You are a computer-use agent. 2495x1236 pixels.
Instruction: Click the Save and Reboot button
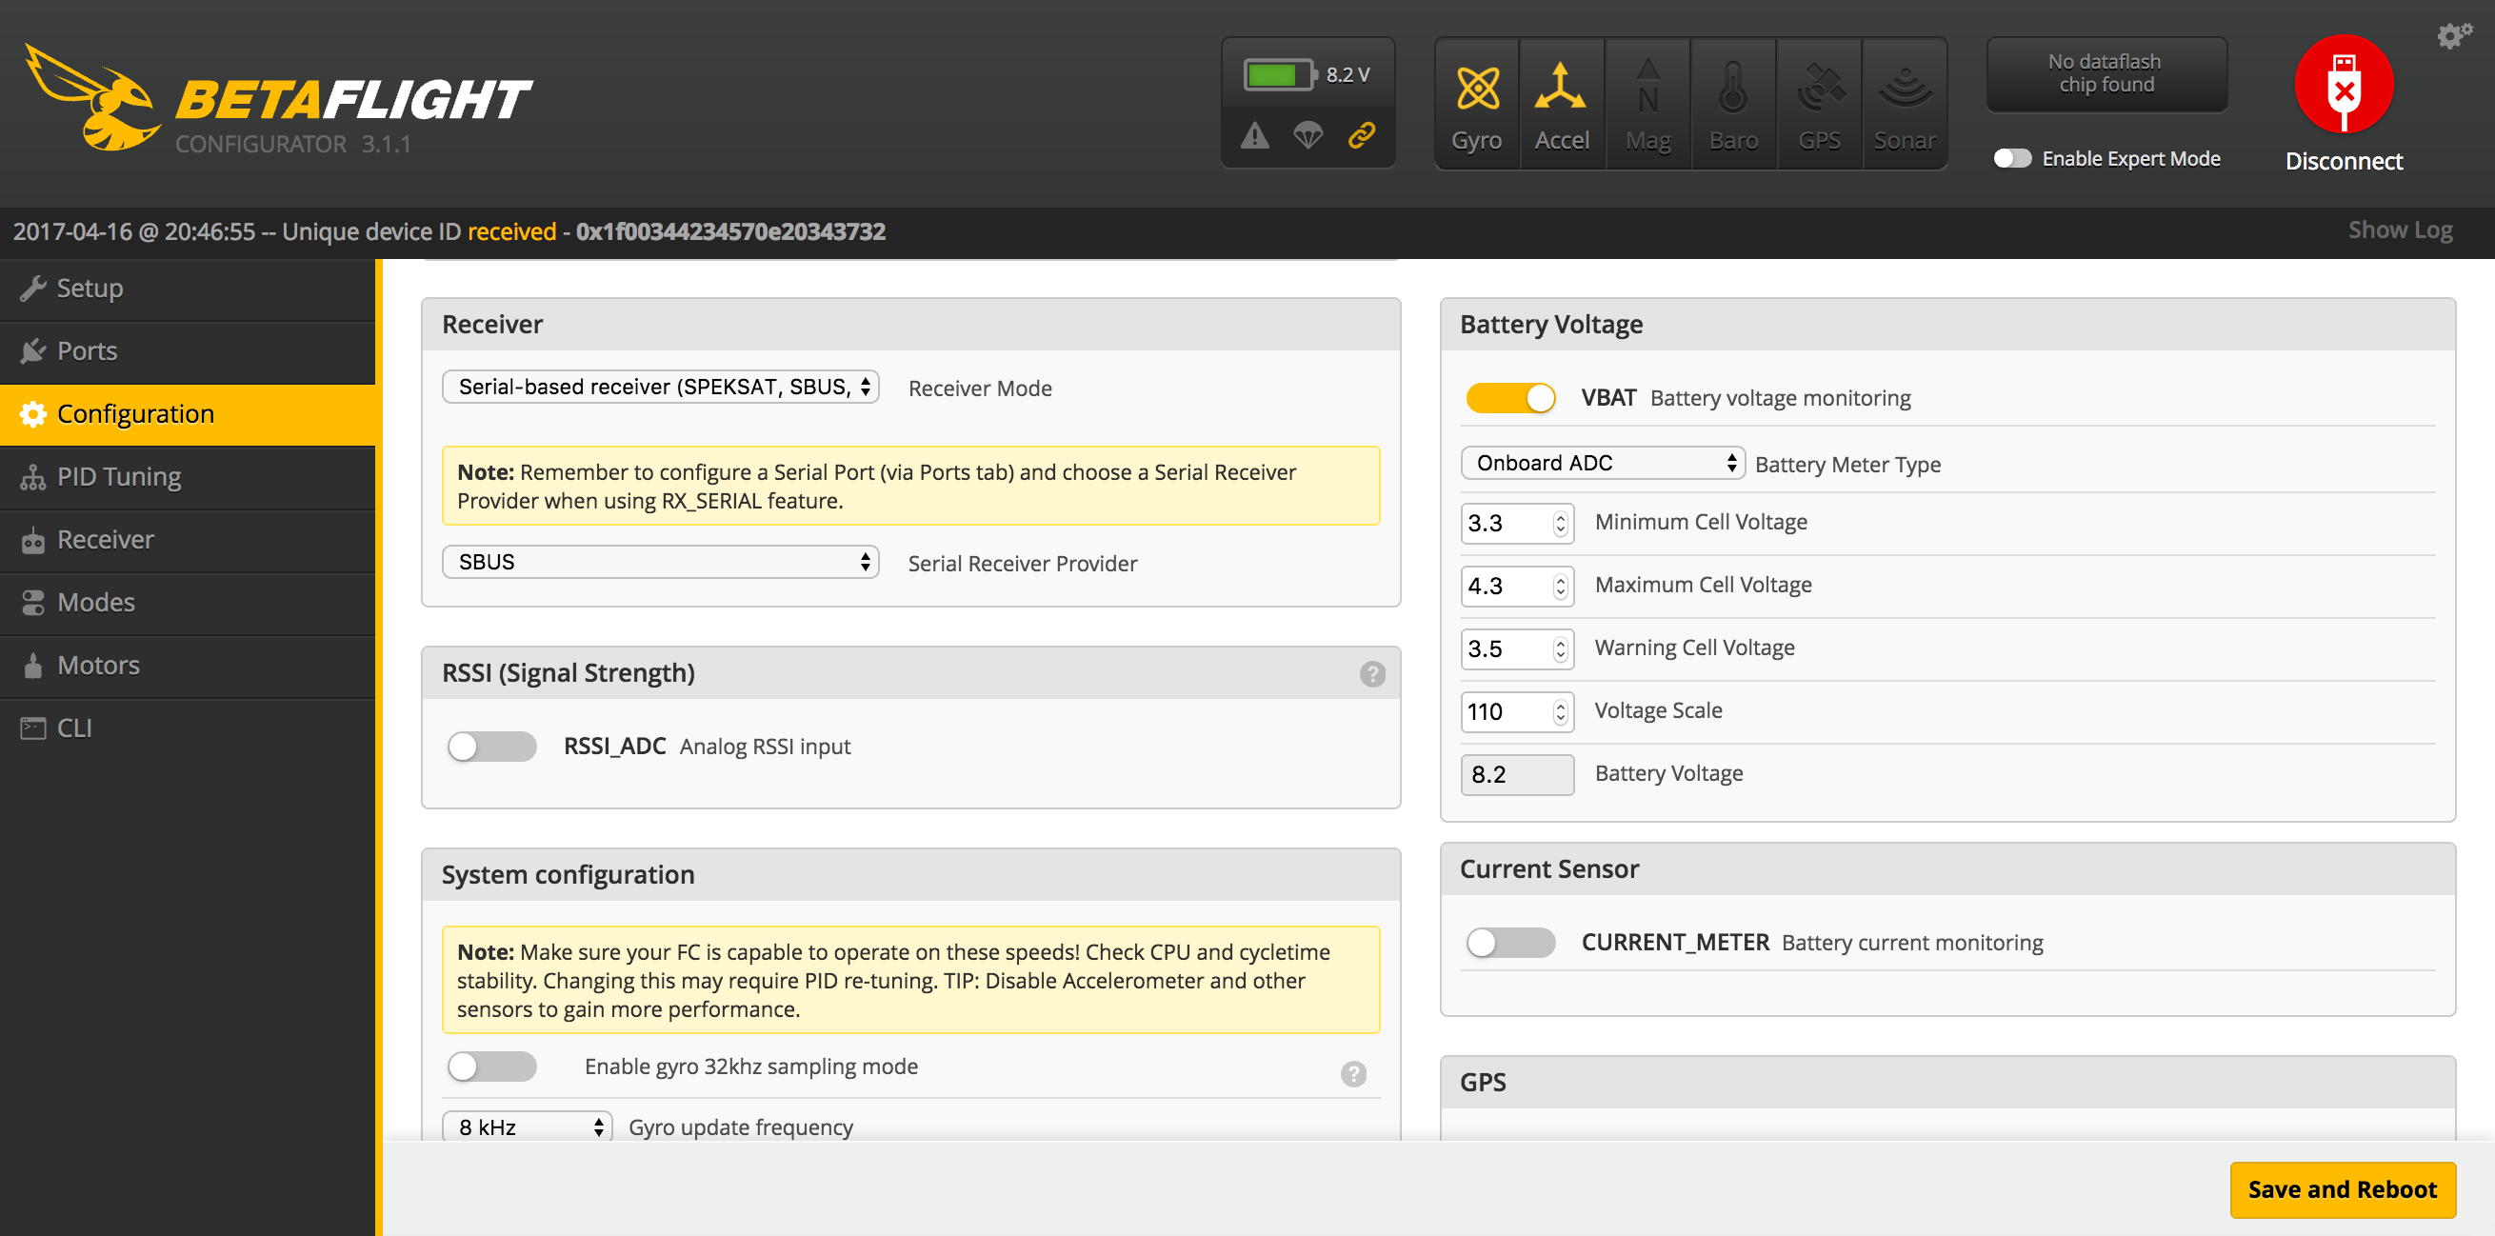coord(2342,1189)
